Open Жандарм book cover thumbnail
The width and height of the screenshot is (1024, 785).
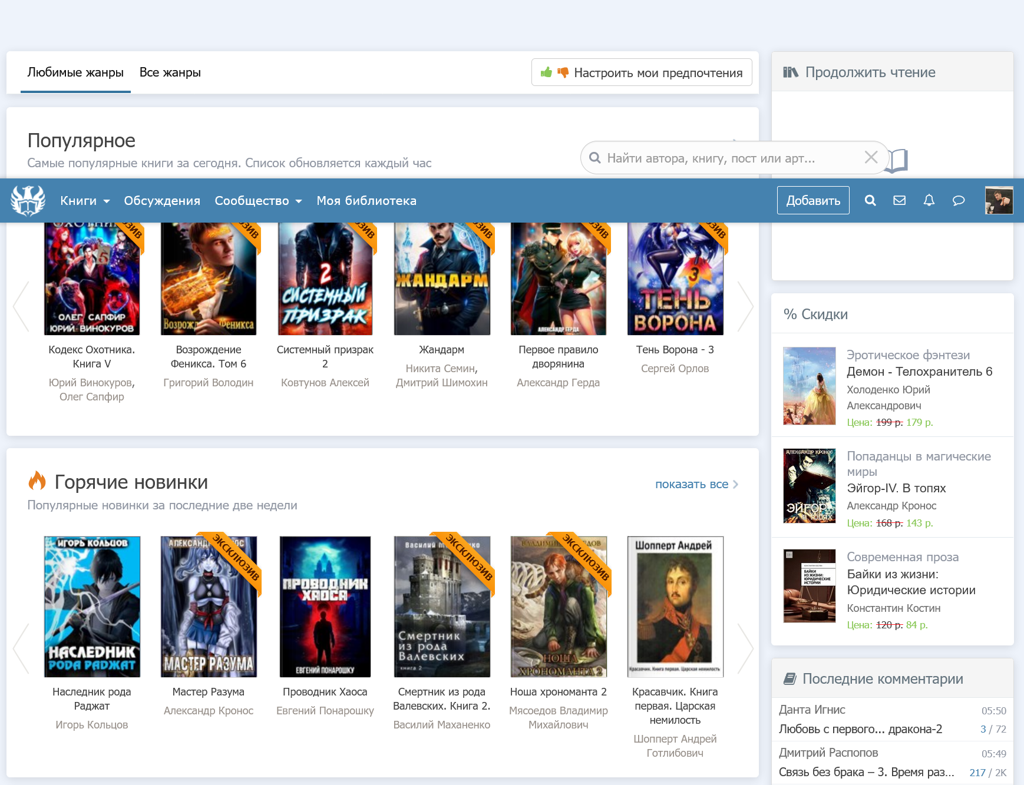point(442,279)
